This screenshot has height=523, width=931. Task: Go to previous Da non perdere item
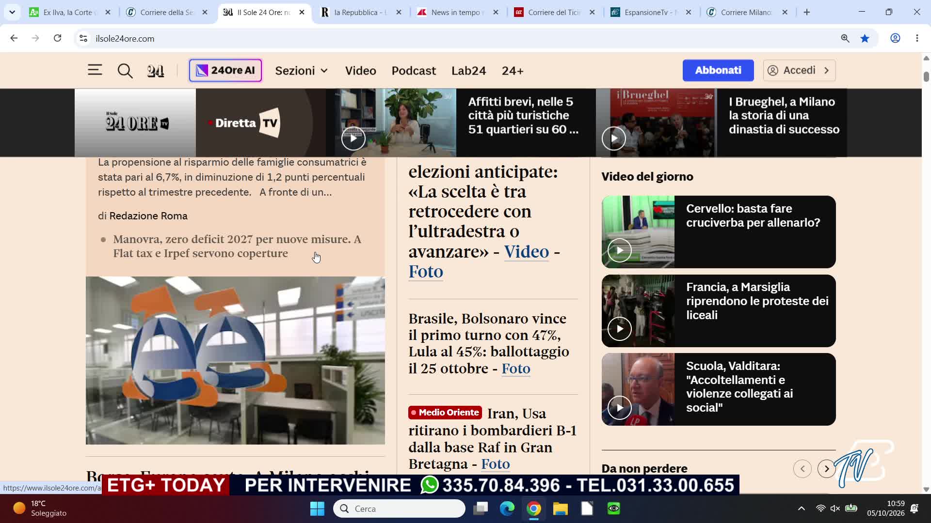click(802, 469)
